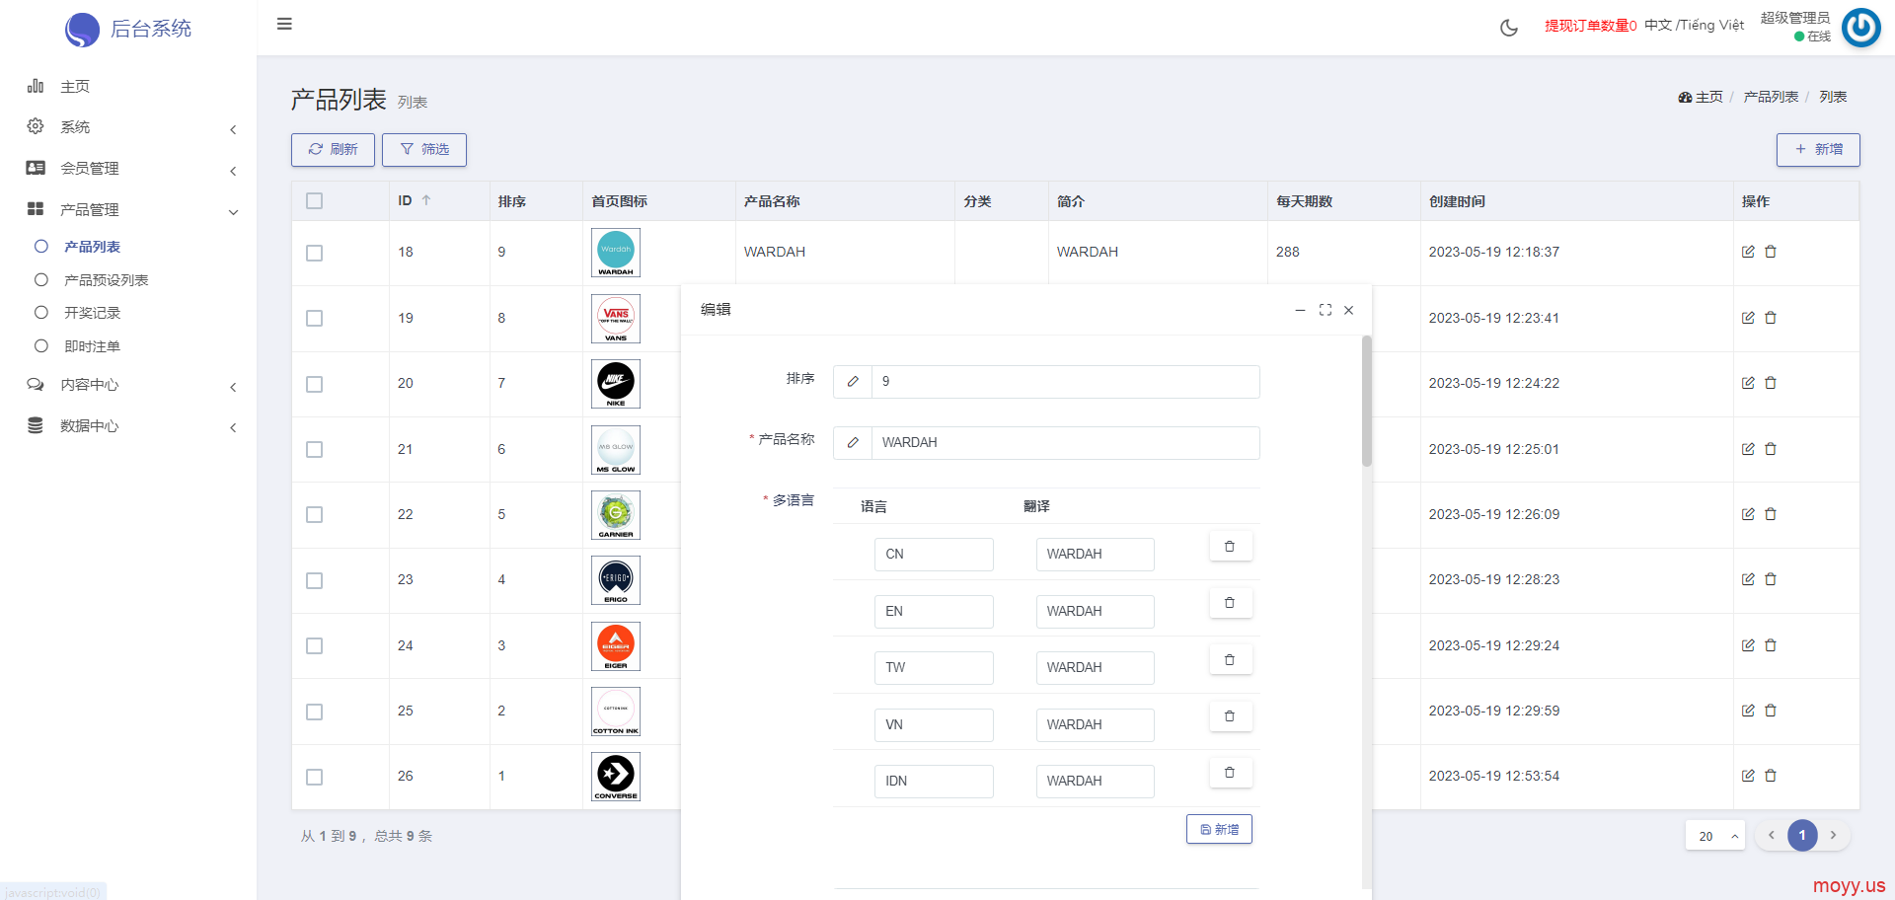Expand the 系统 sidebar menu

pyautogui.click(x=128, y=127)
